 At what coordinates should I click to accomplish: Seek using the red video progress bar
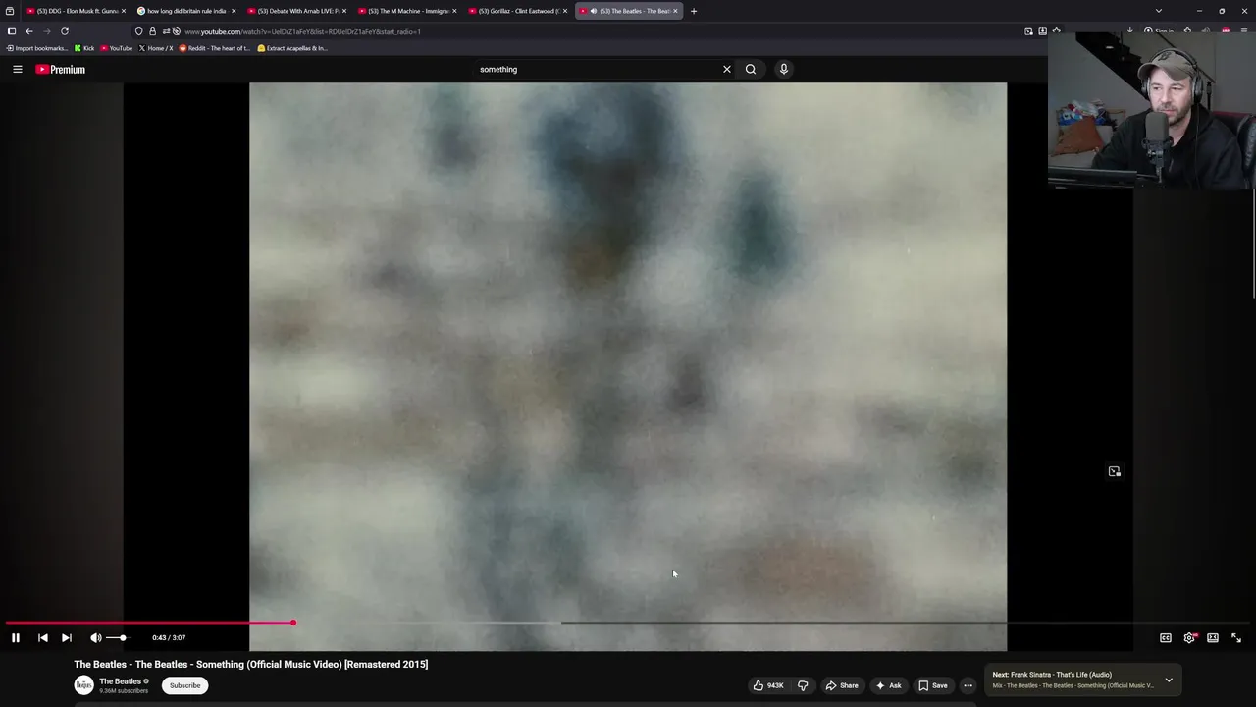click(x=628, y=623)
